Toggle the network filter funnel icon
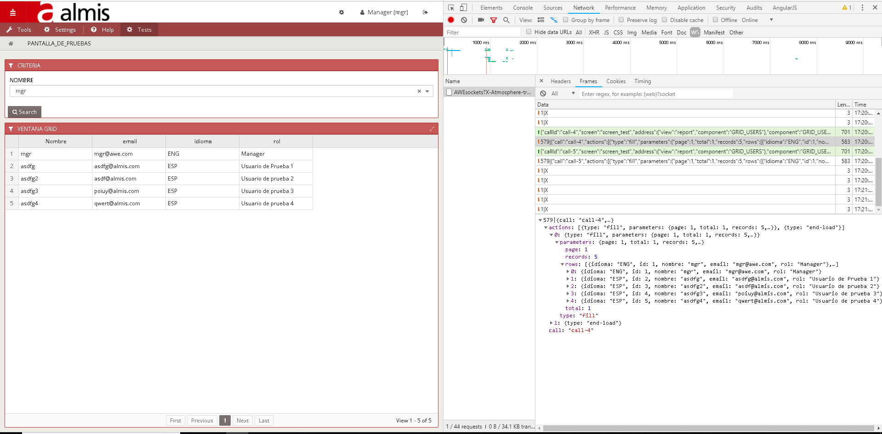This screenshot has width=882, height=434. pos(494,20)
